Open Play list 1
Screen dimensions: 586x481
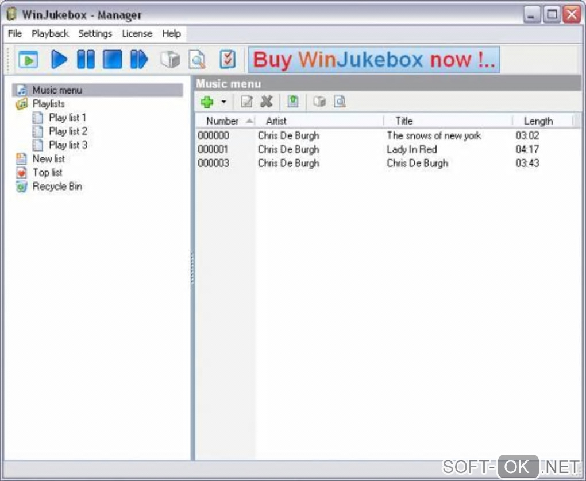tap(68, 118)
